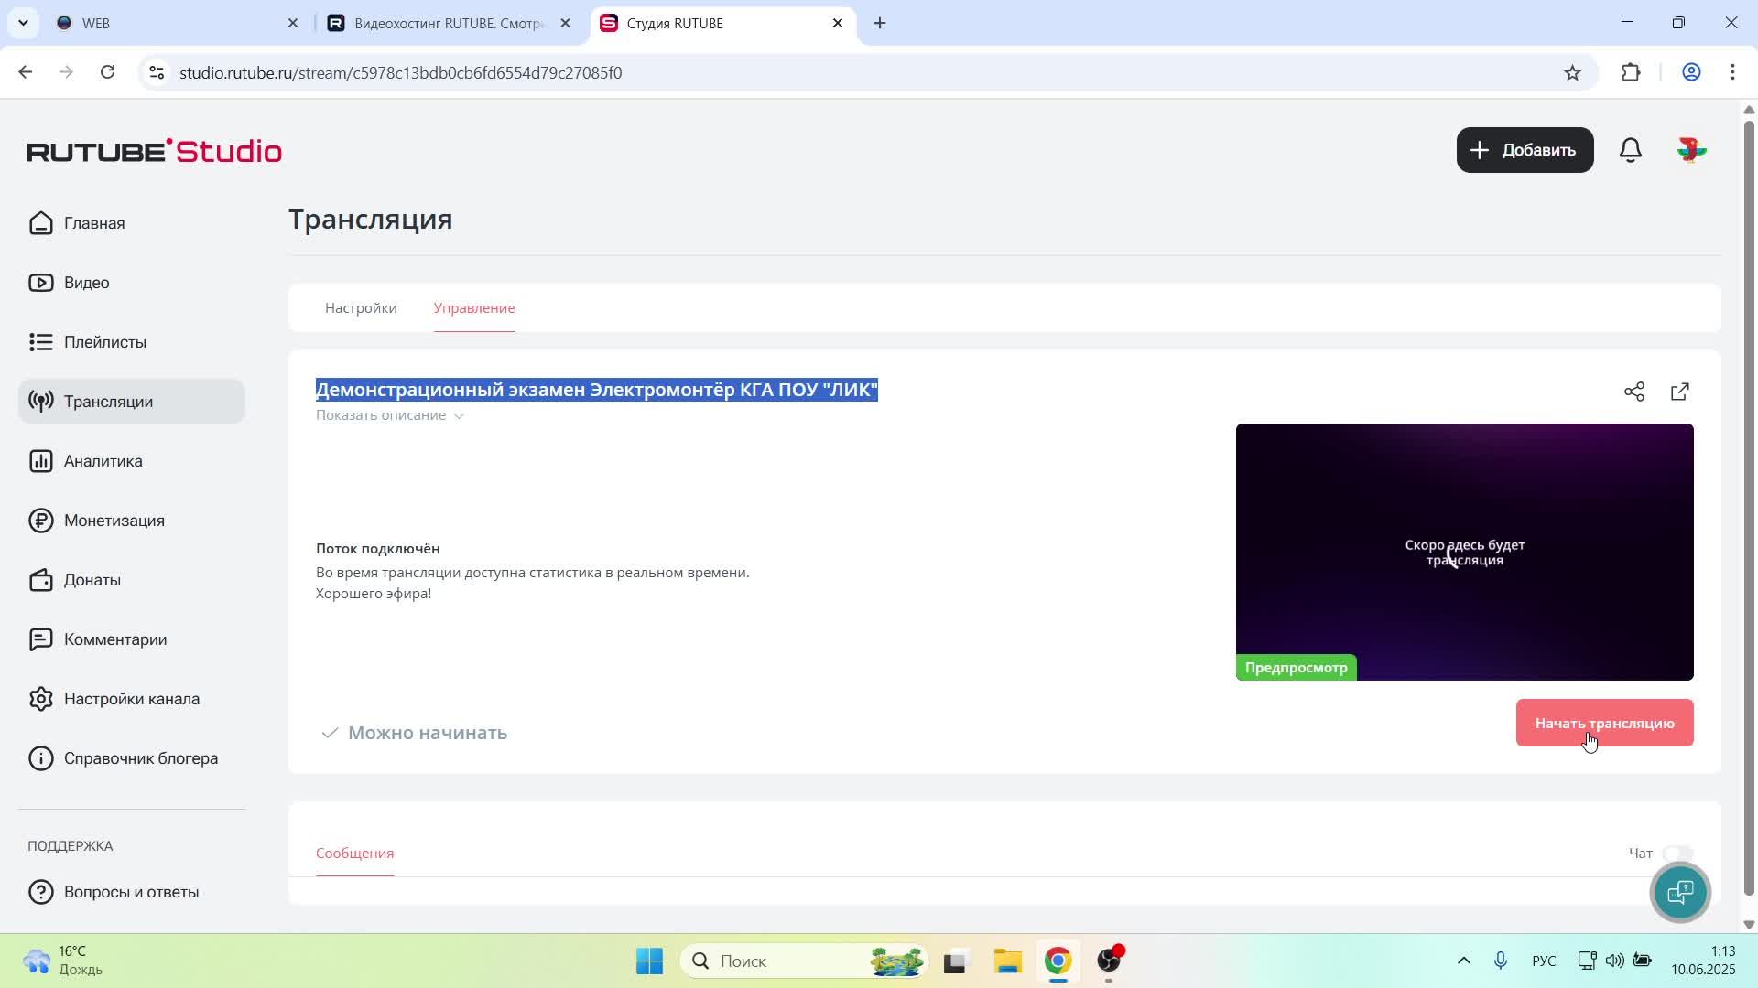Open a new browser tab
1758x988 pixels.
click(880, 23)
